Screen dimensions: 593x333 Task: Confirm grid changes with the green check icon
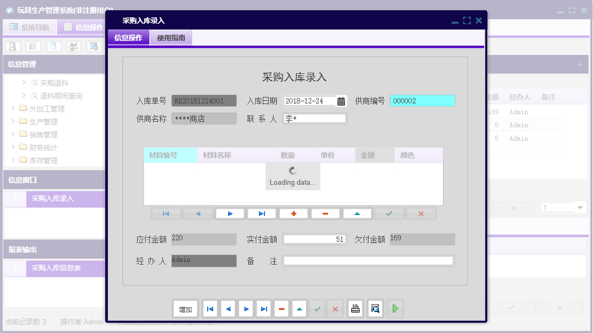click(x=389, y=213)
